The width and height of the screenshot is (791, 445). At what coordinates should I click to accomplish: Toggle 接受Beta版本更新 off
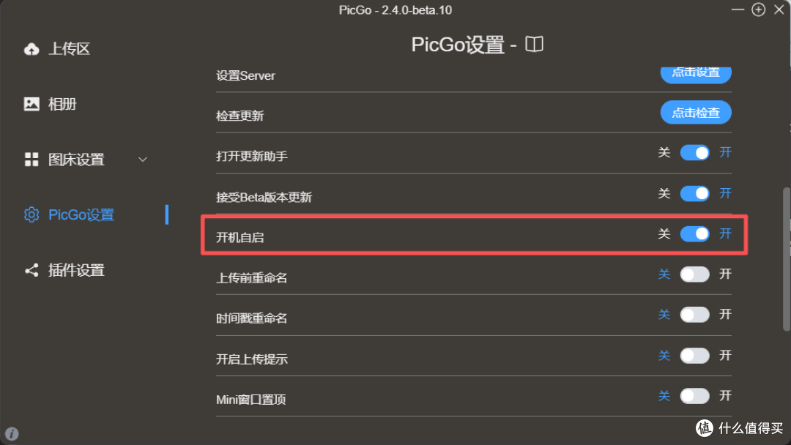pos(695,193)
